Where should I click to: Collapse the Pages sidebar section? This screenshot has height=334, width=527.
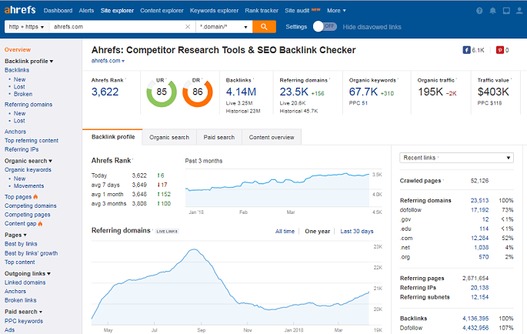point(15,235)
